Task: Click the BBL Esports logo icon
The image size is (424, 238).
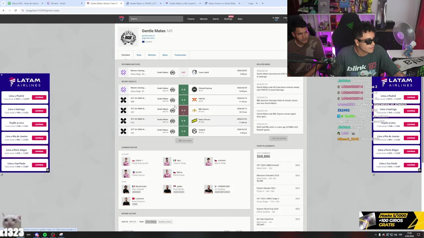Action: 194,110
